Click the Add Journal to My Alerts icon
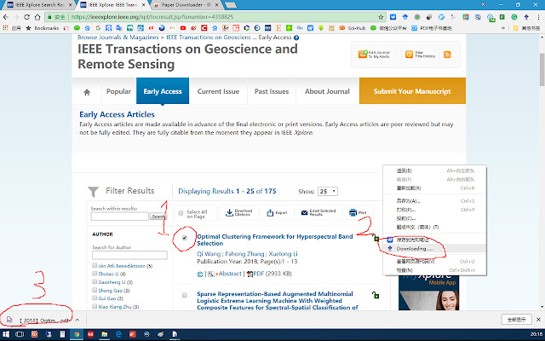The width and height of the screenshot is (545, 341). [x=363, y=55]
